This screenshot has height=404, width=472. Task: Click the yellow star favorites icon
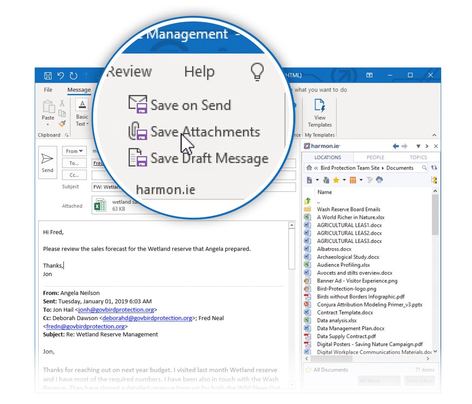click(336, 180)
